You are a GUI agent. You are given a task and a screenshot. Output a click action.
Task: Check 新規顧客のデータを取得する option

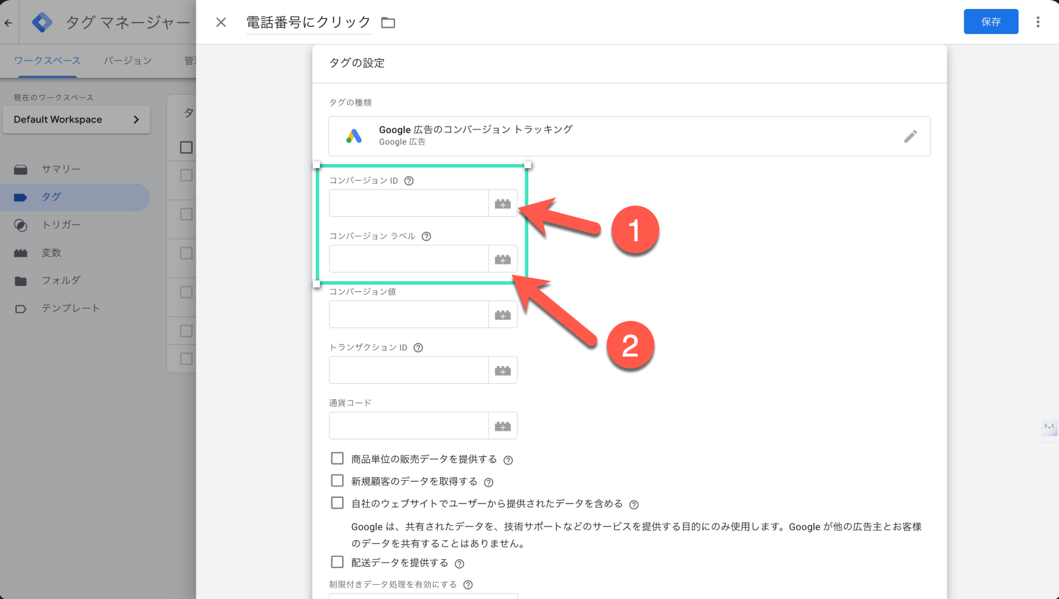[x=337, y=481]
